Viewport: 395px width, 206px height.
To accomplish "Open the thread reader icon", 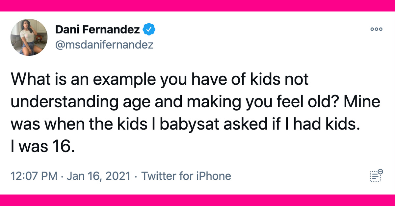I will (x=376, y=175).
